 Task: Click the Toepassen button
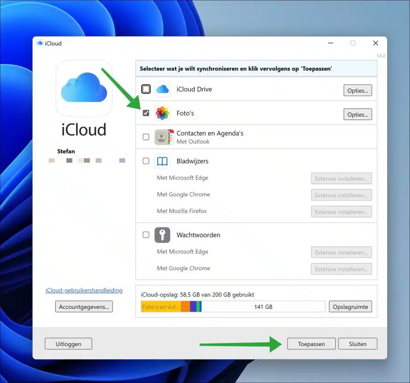point(311,343)
